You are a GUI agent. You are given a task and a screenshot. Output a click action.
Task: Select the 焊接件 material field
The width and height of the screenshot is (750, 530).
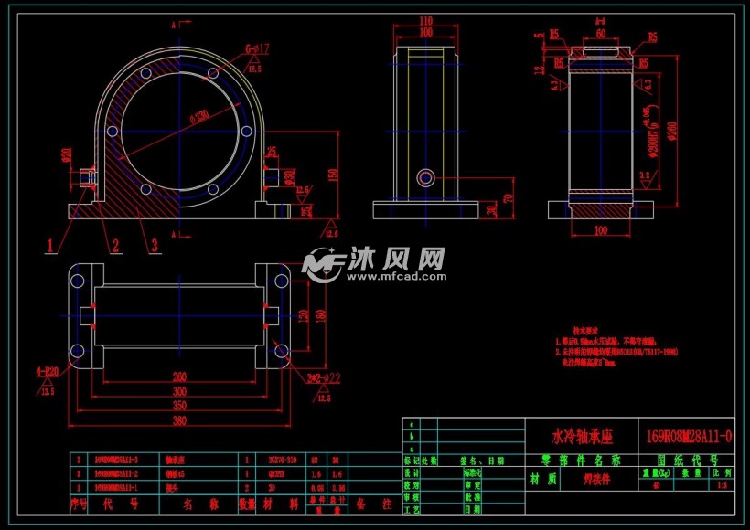tap(597, 477)
